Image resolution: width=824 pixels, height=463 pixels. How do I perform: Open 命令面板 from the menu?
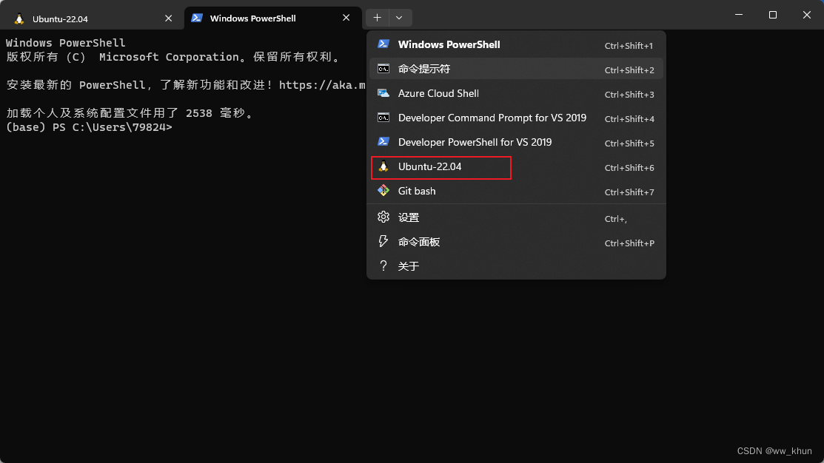516,242
